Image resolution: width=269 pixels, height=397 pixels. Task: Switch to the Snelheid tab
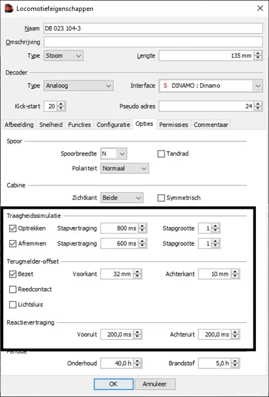[51, 125]
